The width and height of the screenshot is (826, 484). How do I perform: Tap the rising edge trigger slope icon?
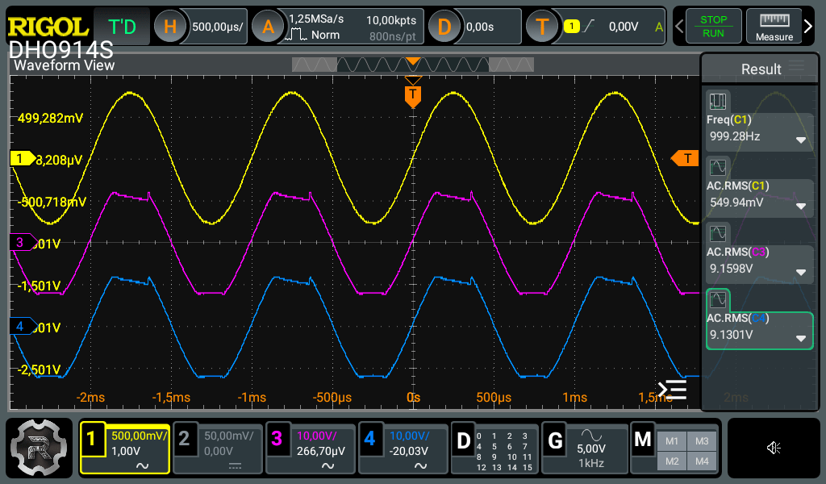point(589,26)
